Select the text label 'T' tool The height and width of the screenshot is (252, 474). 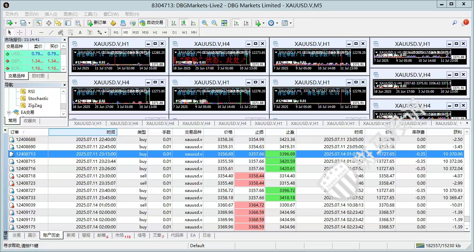click(x=90, y=32)
